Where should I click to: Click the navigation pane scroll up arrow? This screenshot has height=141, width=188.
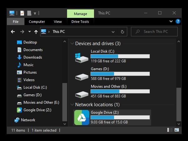[x=65, y=41]
